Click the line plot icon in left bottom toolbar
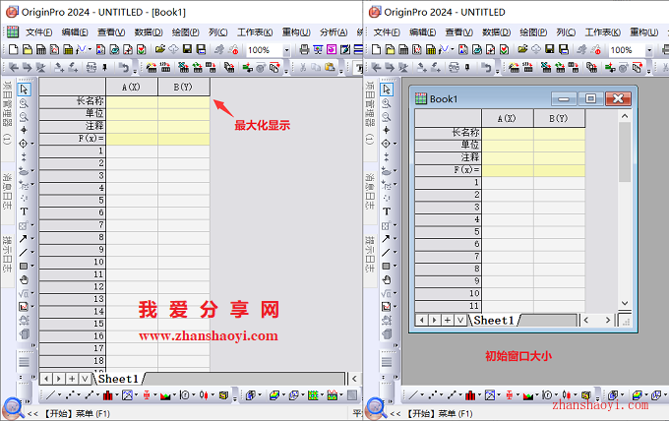Screen dimensions: 669x421 tap(50, 395)
